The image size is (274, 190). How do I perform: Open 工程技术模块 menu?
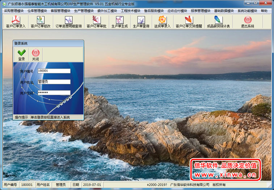pyautogui.click(x=131, y=11)
